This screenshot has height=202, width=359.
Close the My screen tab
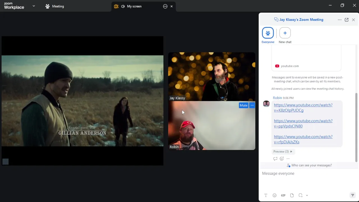pyautogui.click(x=171, y=6)
